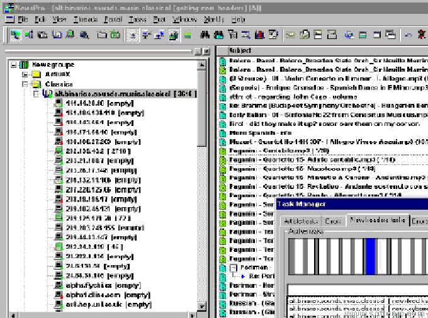Click the networked computers toolbar icon
The image size is (428, 318).
tap(15, 35)
